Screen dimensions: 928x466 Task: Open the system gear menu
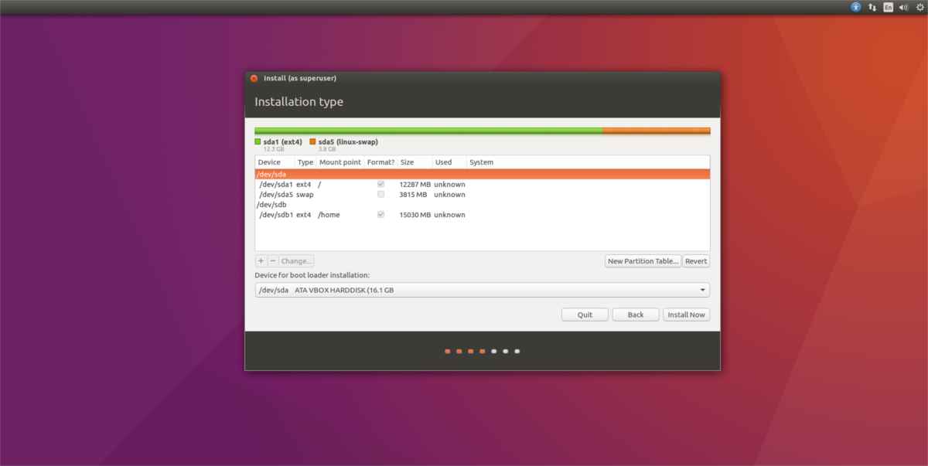pos(919,7)
